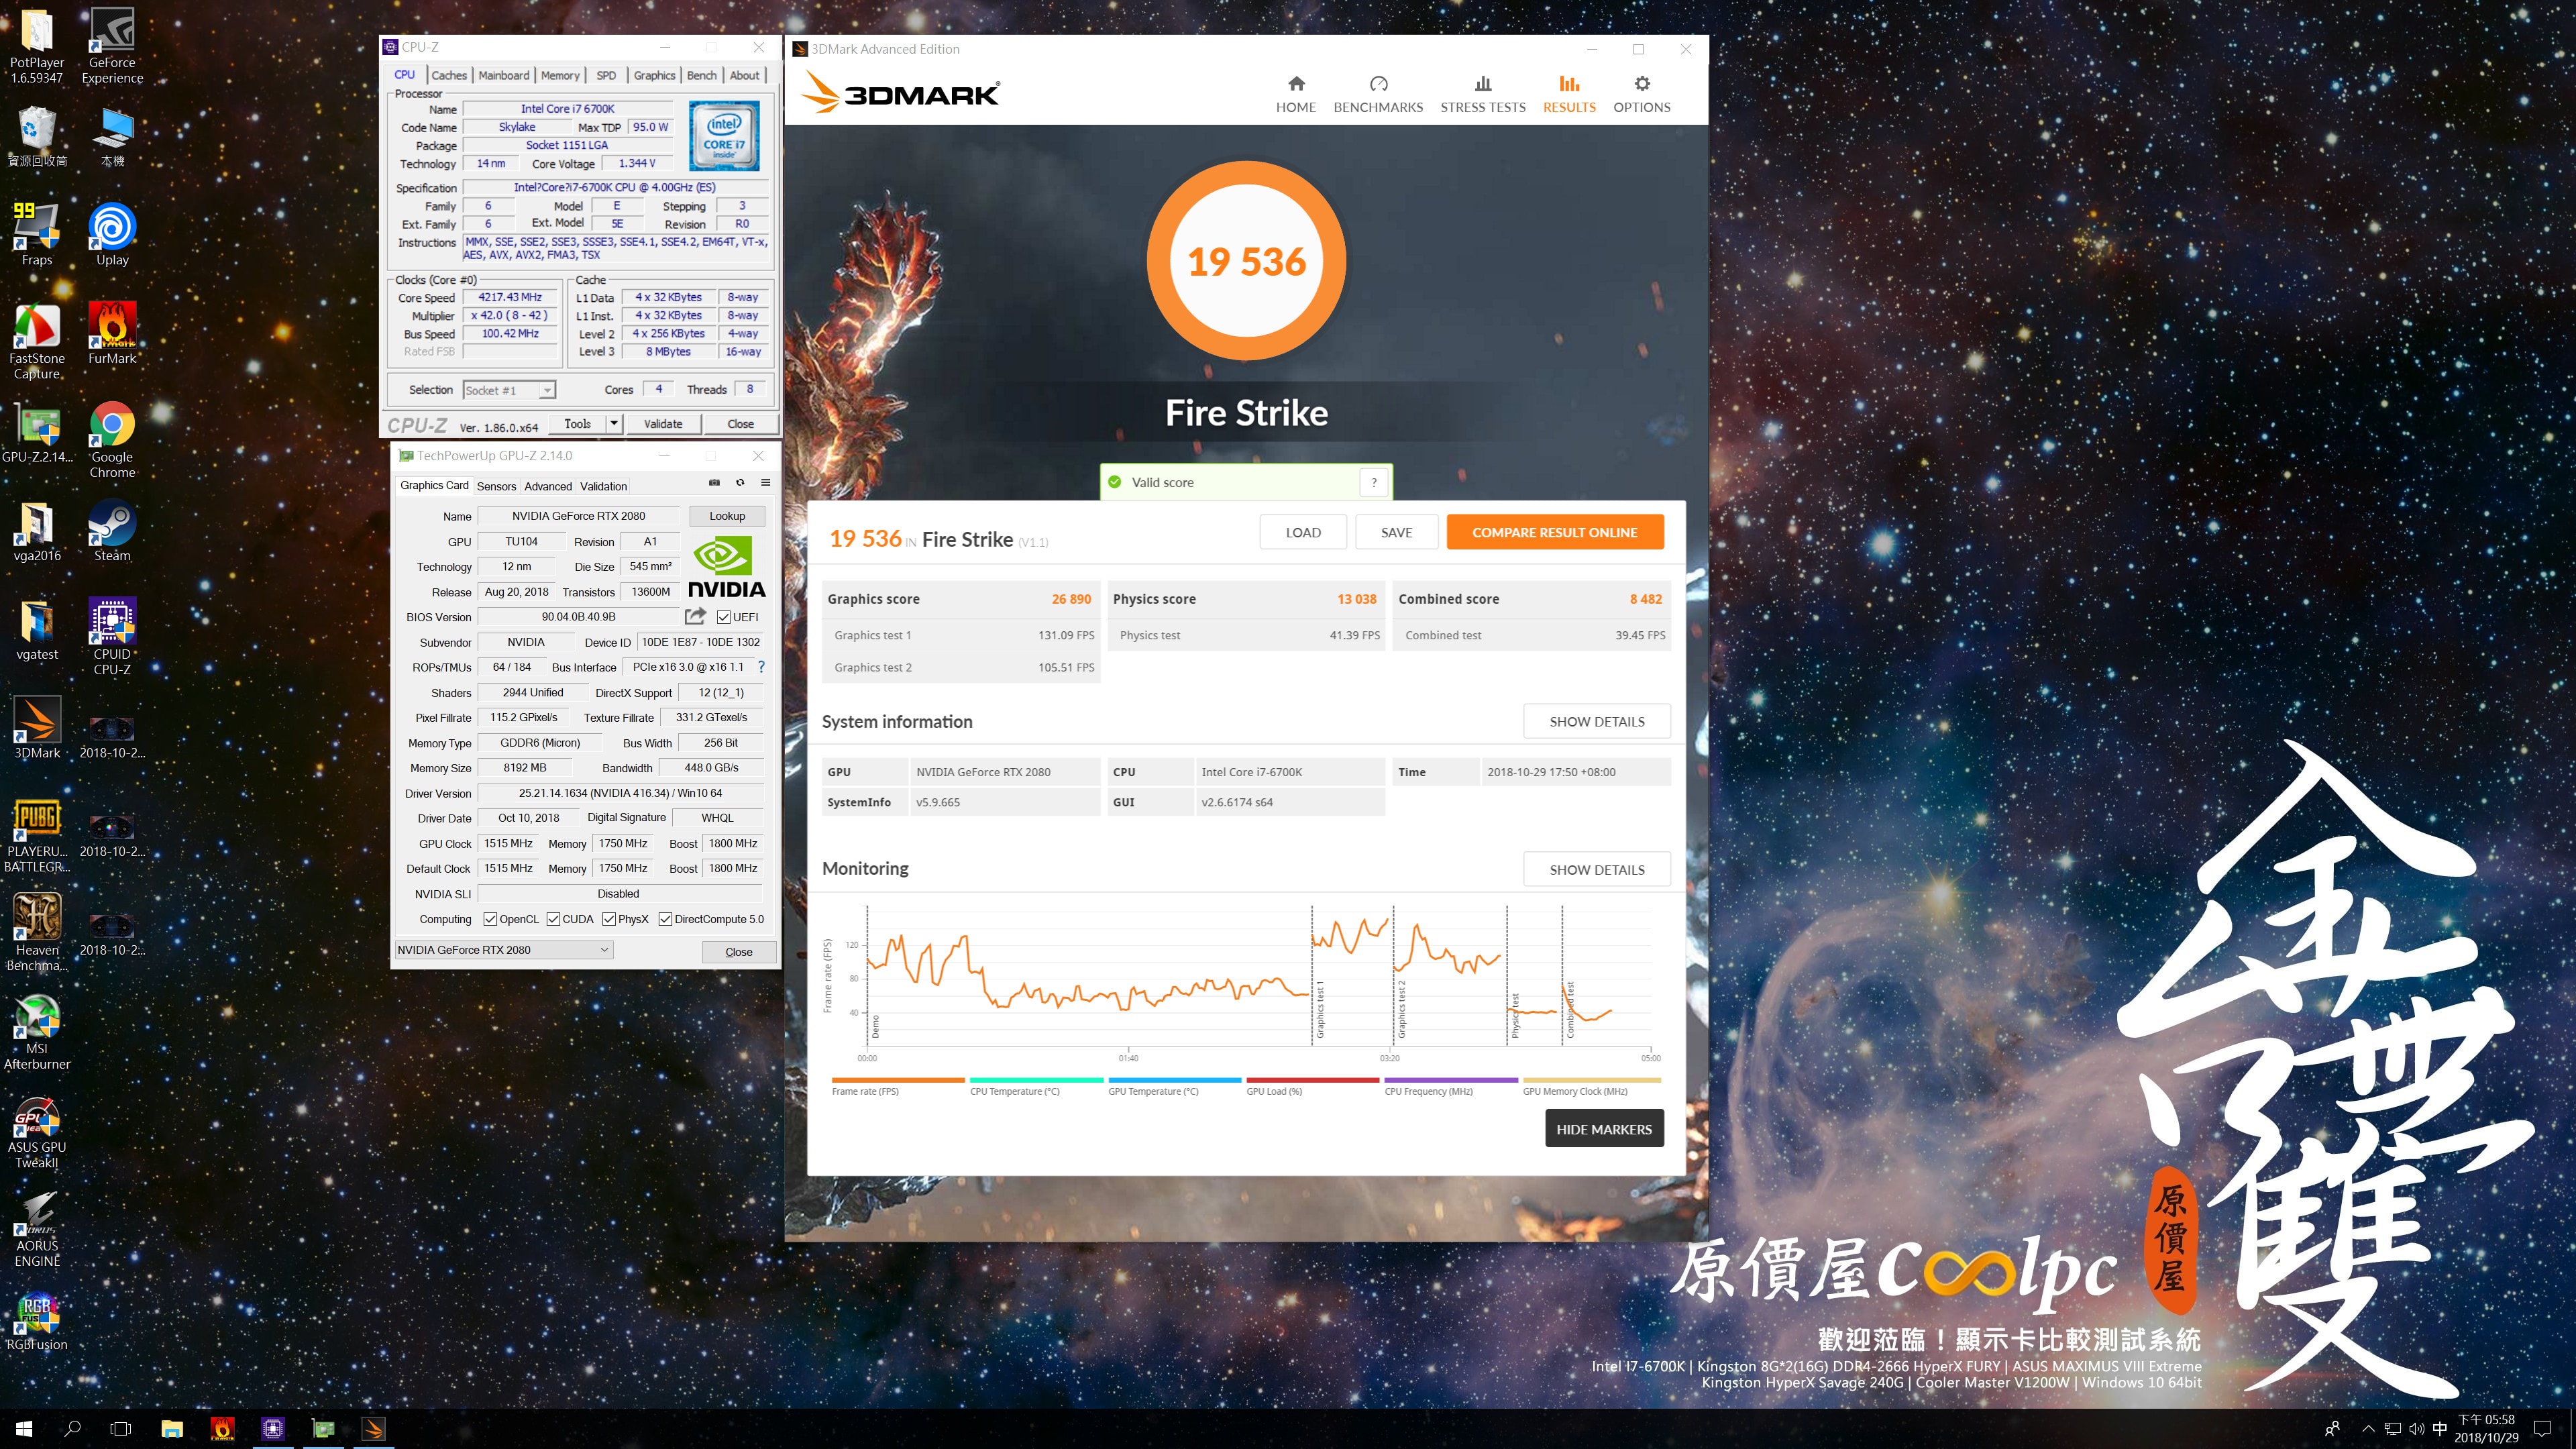Click the Graphics test 1 chart marker
The image size is (2576, 1449).
click(1319, 1008)
